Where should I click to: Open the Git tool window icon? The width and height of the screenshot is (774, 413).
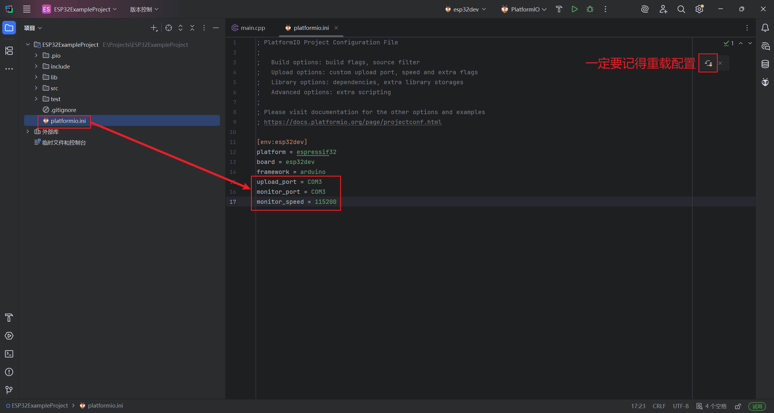coord(9,390)
